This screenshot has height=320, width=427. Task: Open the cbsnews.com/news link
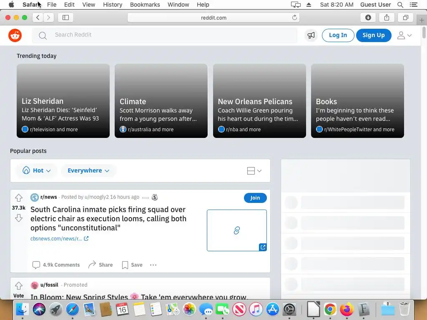pyautogui.click(x=56, y=239)
